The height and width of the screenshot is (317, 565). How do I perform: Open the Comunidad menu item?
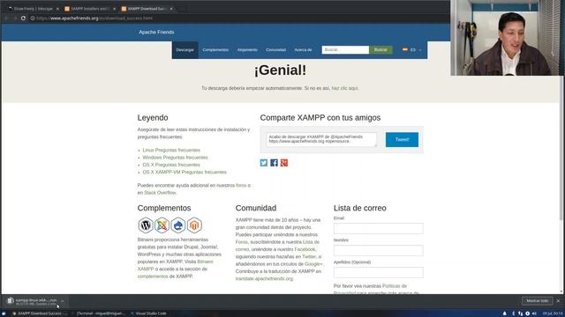275,50
